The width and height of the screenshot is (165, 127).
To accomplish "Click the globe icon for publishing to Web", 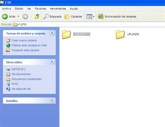I will pos(8,45).
